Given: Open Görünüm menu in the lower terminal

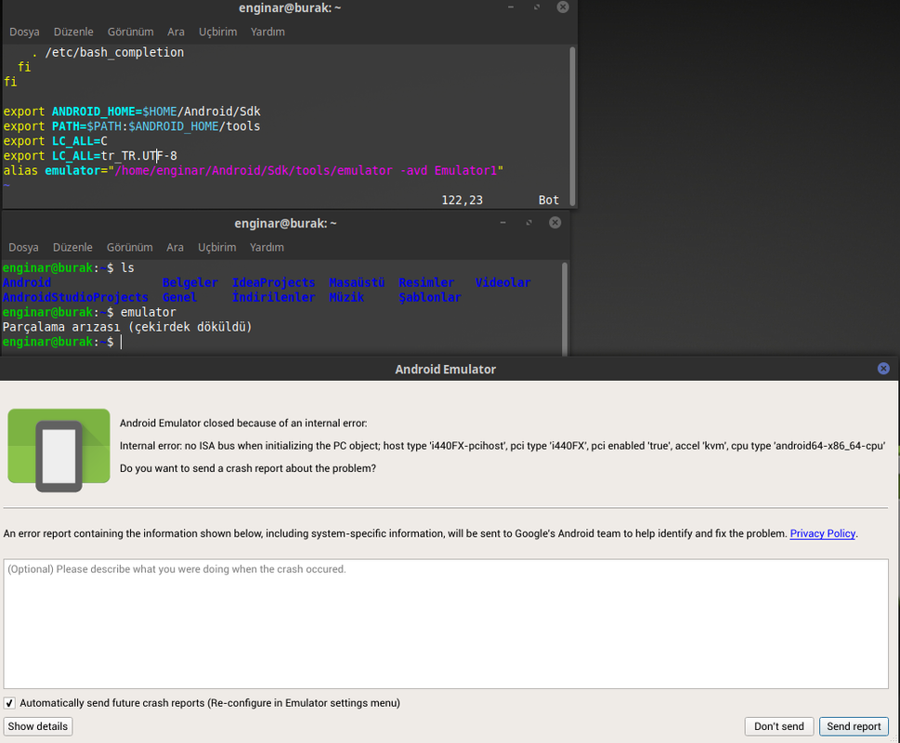Looking at the screenshot, I should (130, 247).
